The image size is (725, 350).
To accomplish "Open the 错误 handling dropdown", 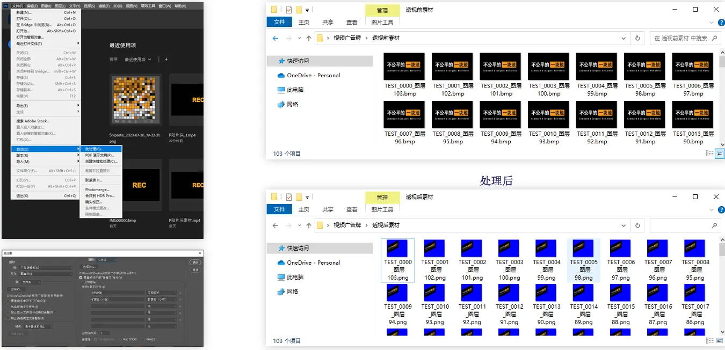I will click(x=38, y=326).
